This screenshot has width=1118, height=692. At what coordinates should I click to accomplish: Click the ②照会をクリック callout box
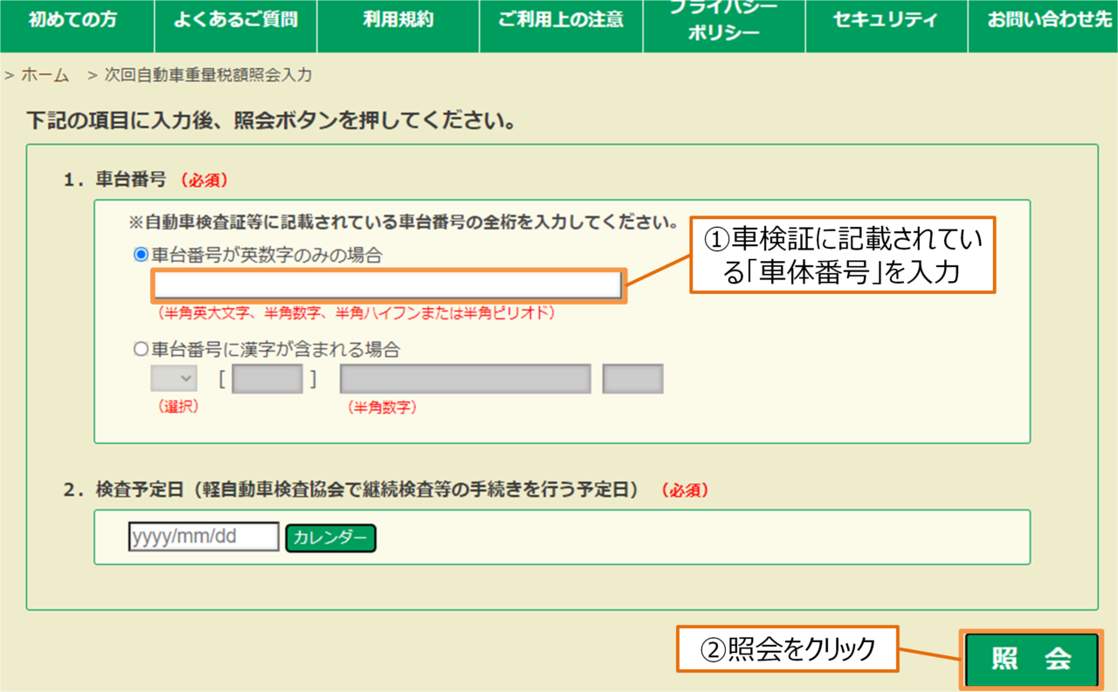pyautogui.click(x=788, y=648)
